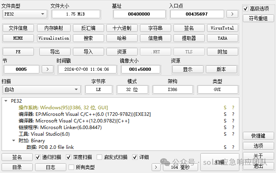276x173 pixels.
Task: Click the 符号重组 button
Action: tap(258, 18)
